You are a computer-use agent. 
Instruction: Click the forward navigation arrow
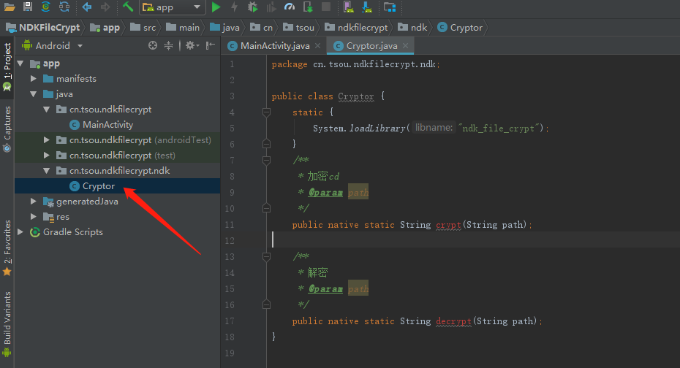[x=105, y=7]
